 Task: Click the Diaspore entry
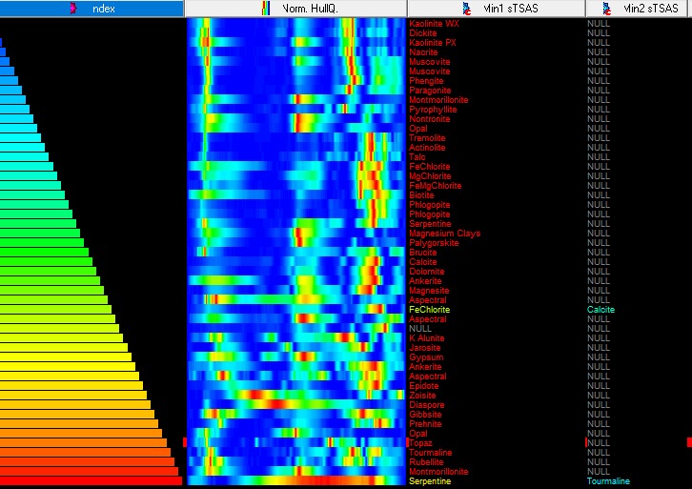427,405
